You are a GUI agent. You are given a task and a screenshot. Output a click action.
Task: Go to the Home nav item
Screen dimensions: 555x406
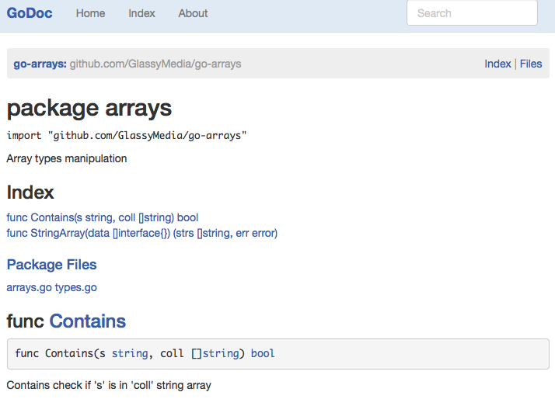(90, 13)
